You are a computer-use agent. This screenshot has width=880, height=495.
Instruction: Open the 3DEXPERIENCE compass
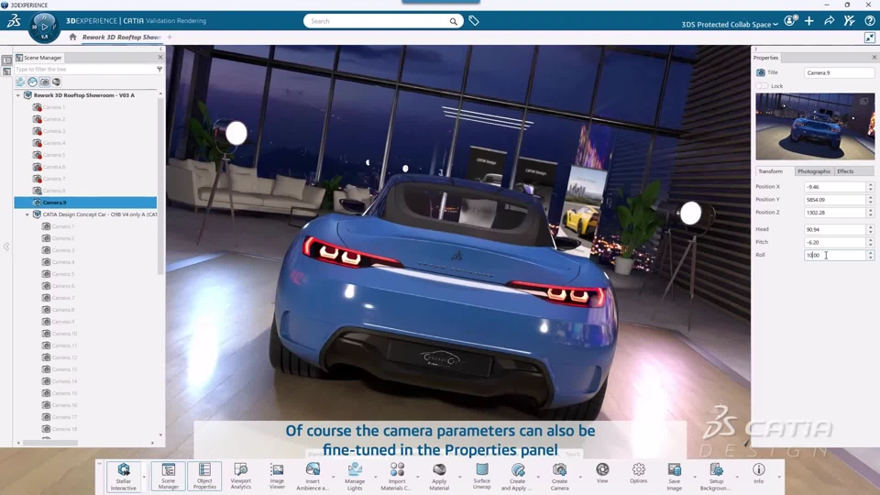click(44, 27)
